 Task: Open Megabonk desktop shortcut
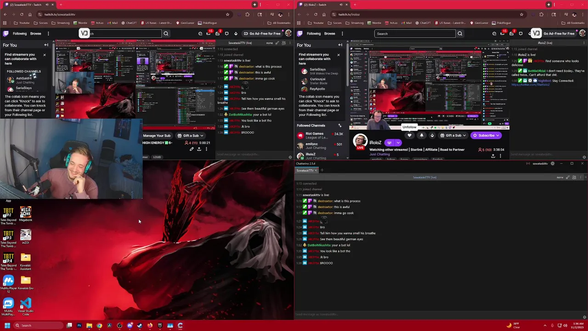click(26, 214)
